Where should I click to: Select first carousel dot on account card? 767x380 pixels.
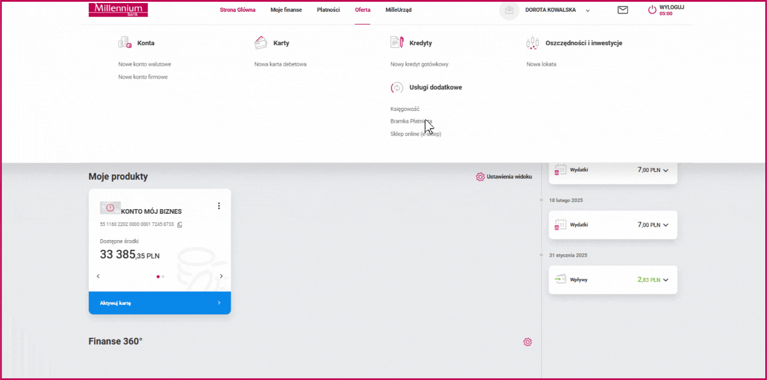pyautogui.click(x=158, y=277)
